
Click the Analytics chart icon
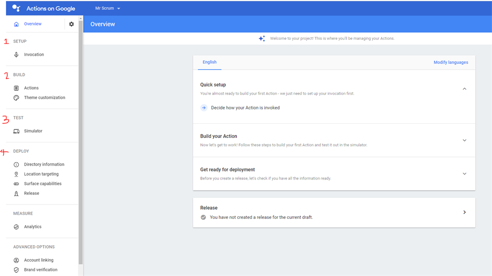(x=16, y=227)
